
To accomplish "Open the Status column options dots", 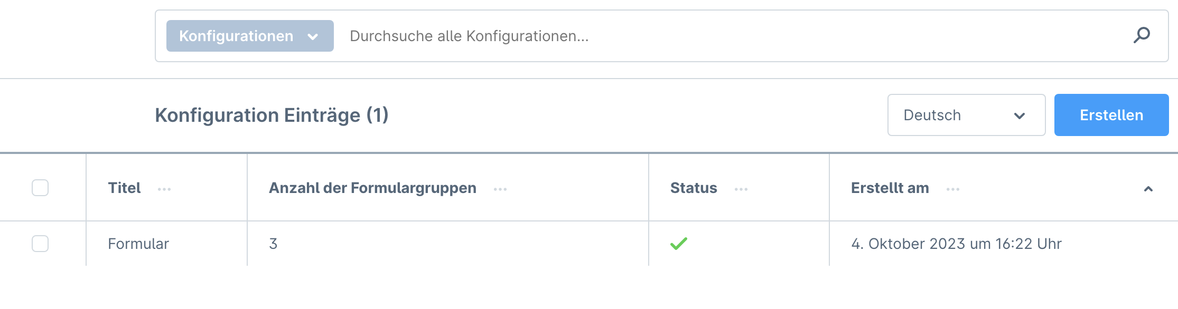I will tap(741, 189).
